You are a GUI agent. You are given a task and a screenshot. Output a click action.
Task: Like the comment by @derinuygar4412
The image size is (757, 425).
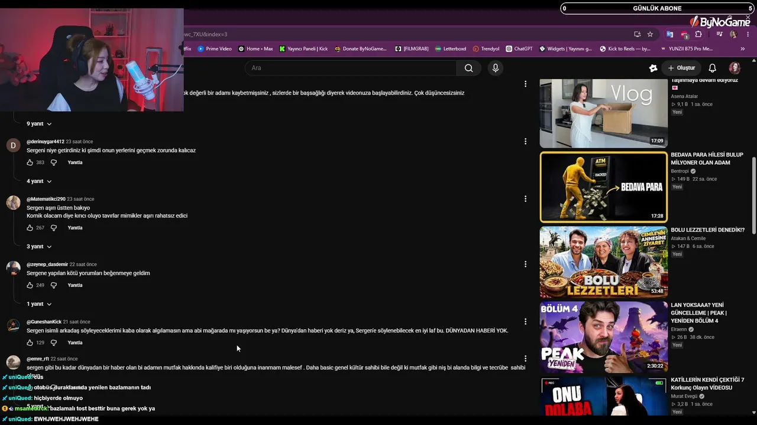(x=30, y=162)
